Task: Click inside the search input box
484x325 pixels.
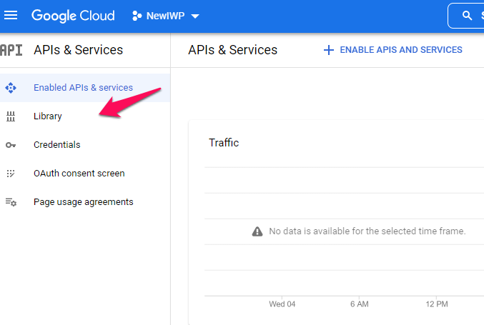Action: click(x=466, y=16)
